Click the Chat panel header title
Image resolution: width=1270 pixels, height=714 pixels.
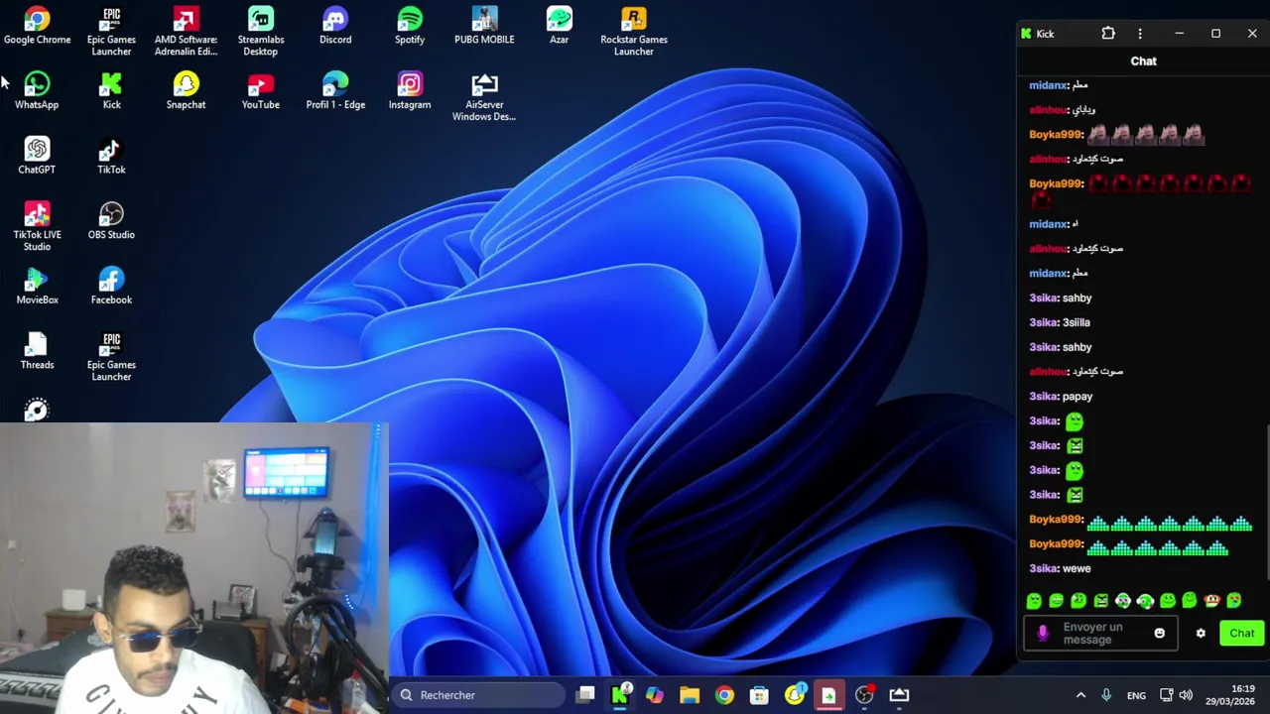click(1143, 61)
